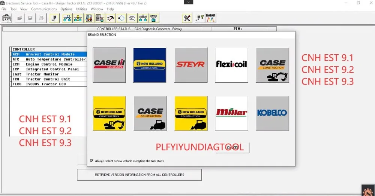Open the Help menu
Image resolution: width=375 pixels, height=196 pixels.
[110, 9]
